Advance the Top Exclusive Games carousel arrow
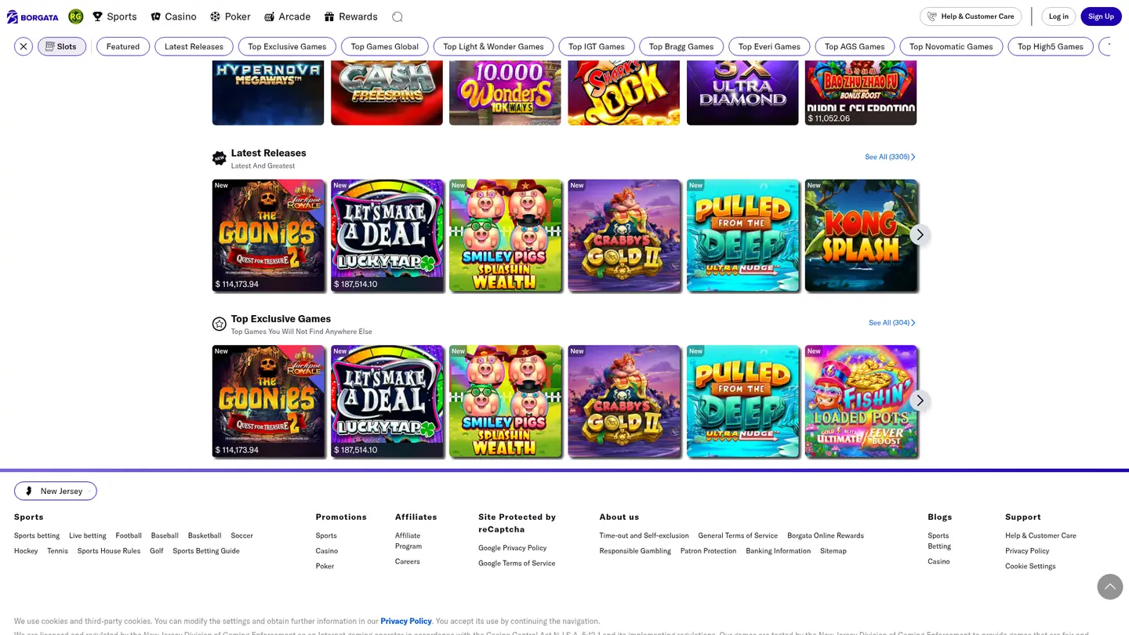The image size is (1129, 635). pyautogui.click(x=920, y=401)
